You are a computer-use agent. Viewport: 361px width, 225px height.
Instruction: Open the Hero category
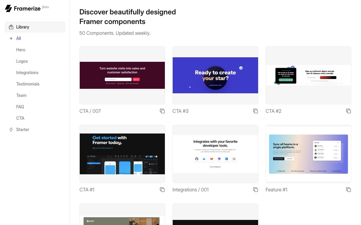pos(20,50)
